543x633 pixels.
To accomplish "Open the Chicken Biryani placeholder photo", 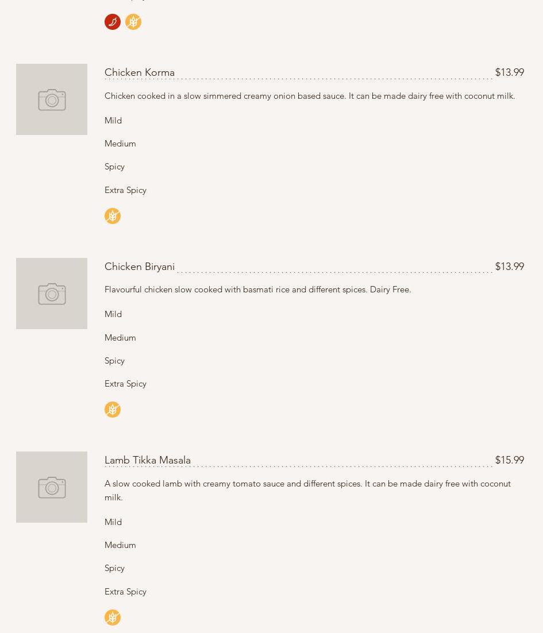I will point(52,294).
